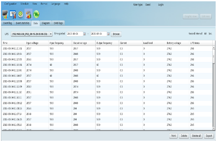Image resolution: width=217 pixels, height=142 pixels.
Task: Open the monitor chart toolbar icon
Action: pyautogui.click(x=5, y=14)
